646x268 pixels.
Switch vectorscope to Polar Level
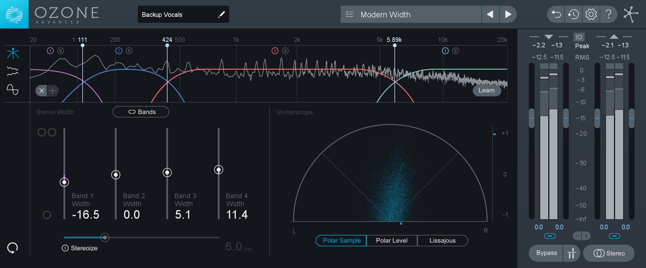[392, 240]
